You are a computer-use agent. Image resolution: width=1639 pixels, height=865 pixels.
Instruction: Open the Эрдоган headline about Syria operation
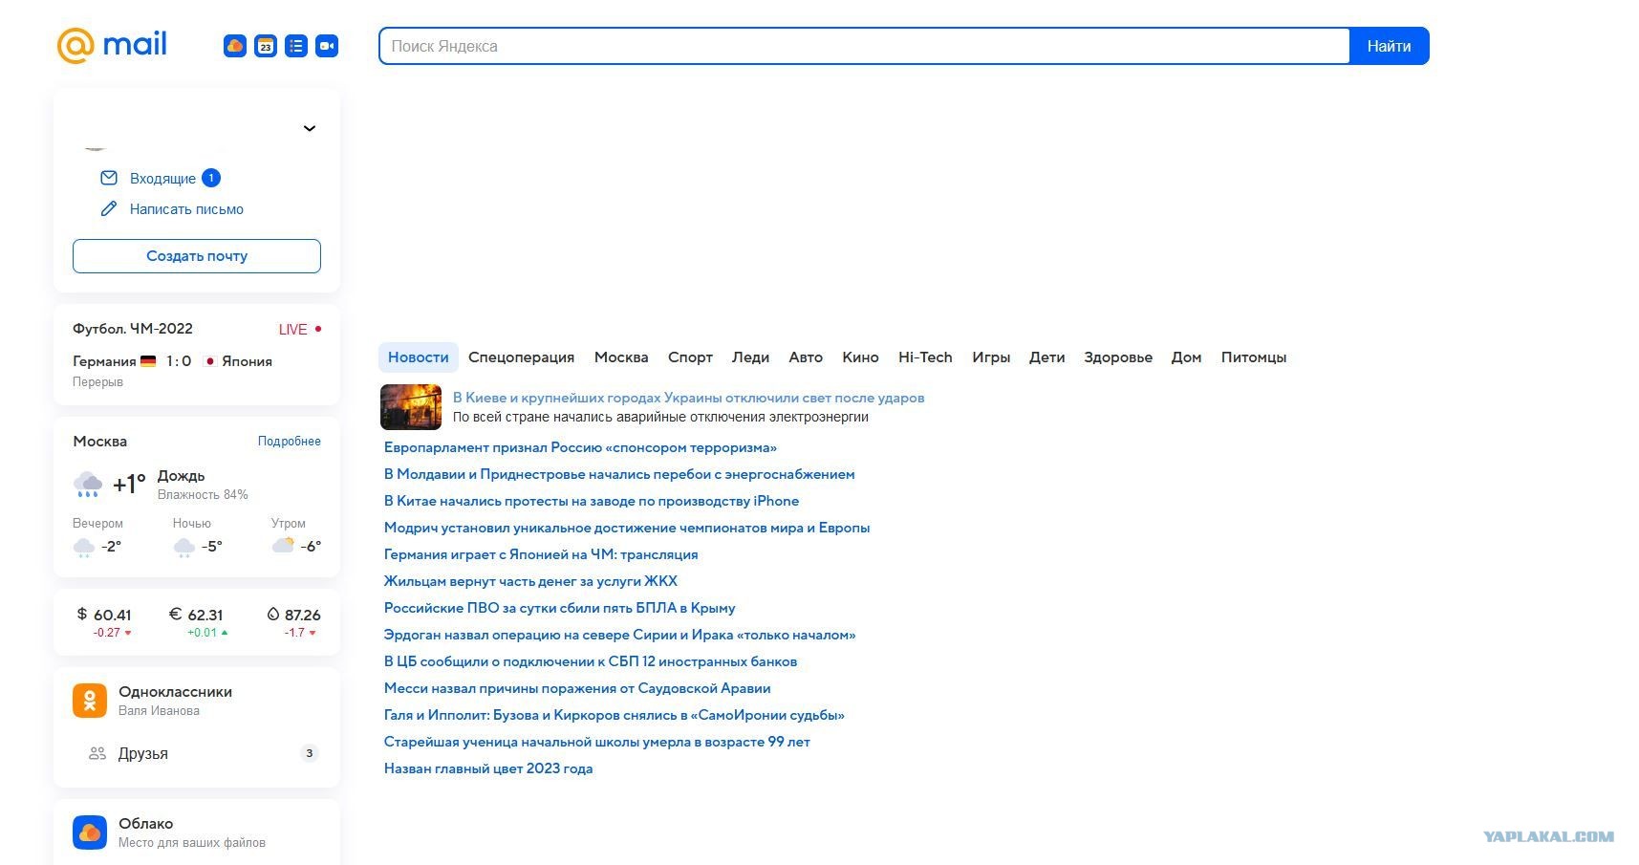[620, 635]
